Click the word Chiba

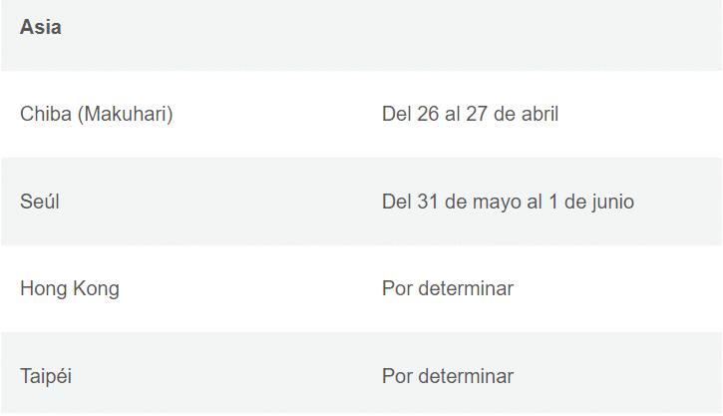[x=46, y=114]
